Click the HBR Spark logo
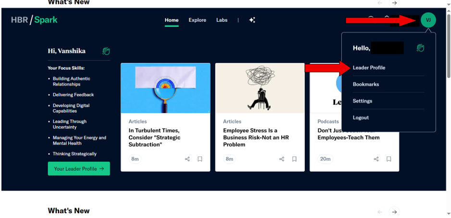 (x=34, y=20)
